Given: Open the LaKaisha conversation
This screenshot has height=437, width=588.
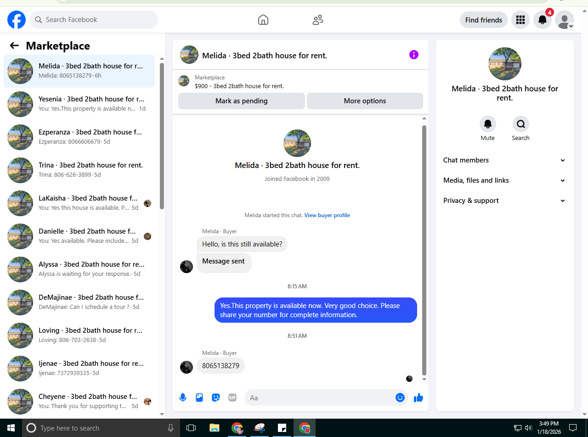Looking at the screenshot, I should [79, 203].
